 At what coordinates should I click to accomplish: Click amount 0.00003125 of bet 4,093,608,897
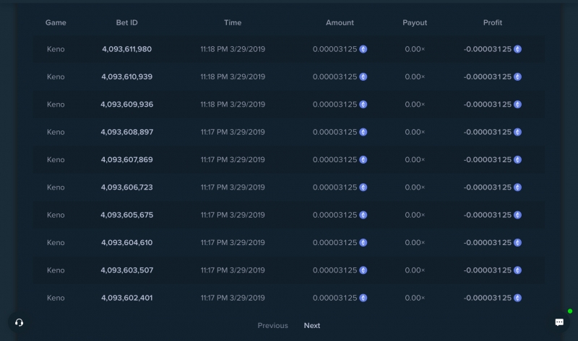click(x=335, y=132)
